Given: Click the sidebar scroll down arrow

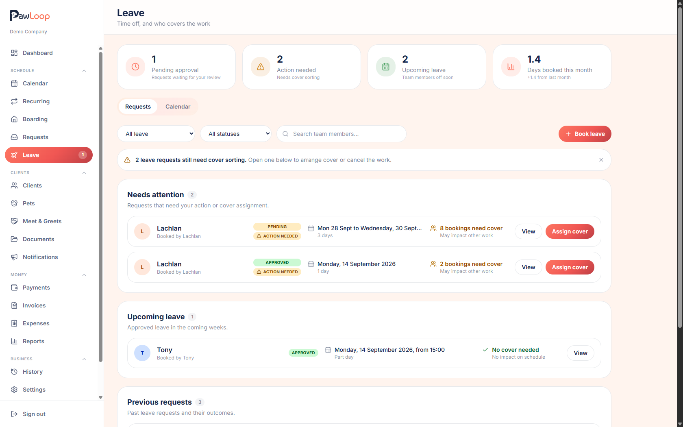Looking at the screenshot, I should coord(100,398).
